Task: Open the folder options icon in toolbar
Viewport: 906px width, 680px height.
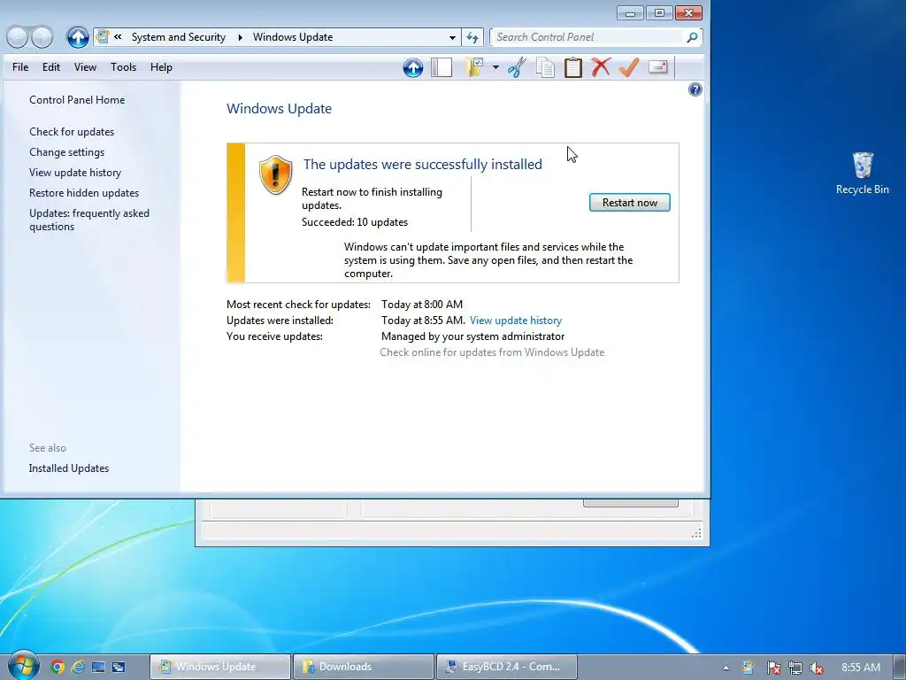Action: tap(475, 67)
